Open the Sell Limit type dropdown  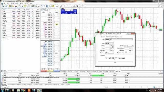tap(109, 43)
